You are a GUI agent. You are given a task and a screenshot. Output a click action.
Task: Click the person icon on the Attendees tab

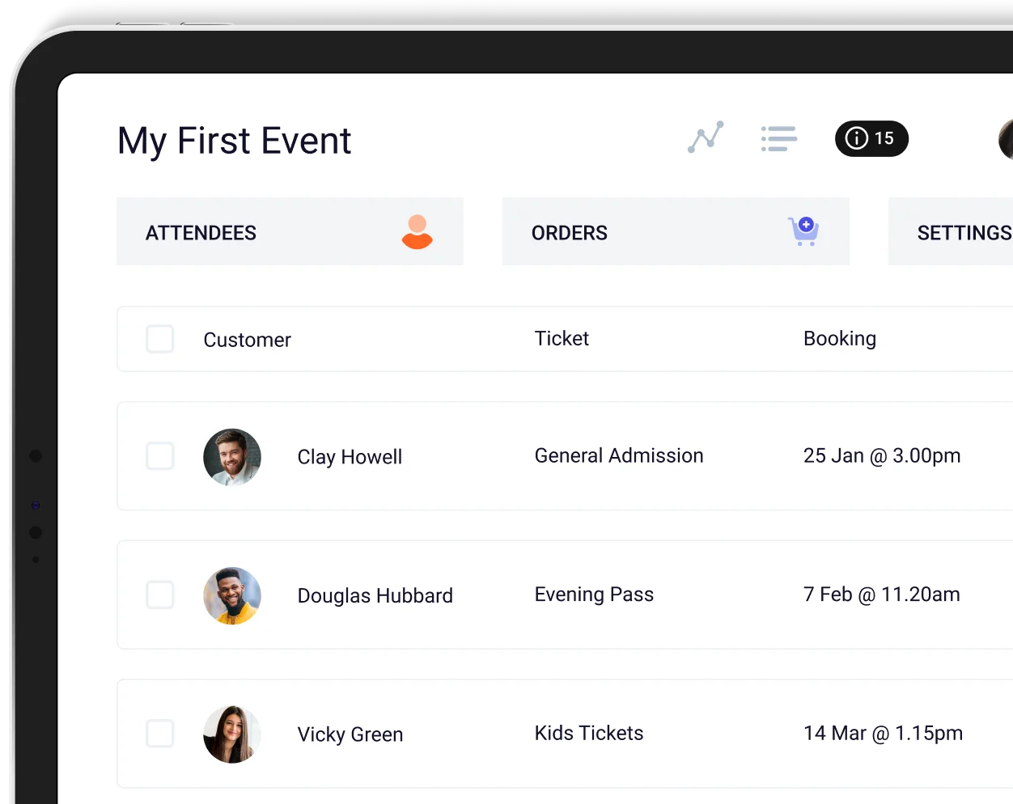click(x=417, y=231)
